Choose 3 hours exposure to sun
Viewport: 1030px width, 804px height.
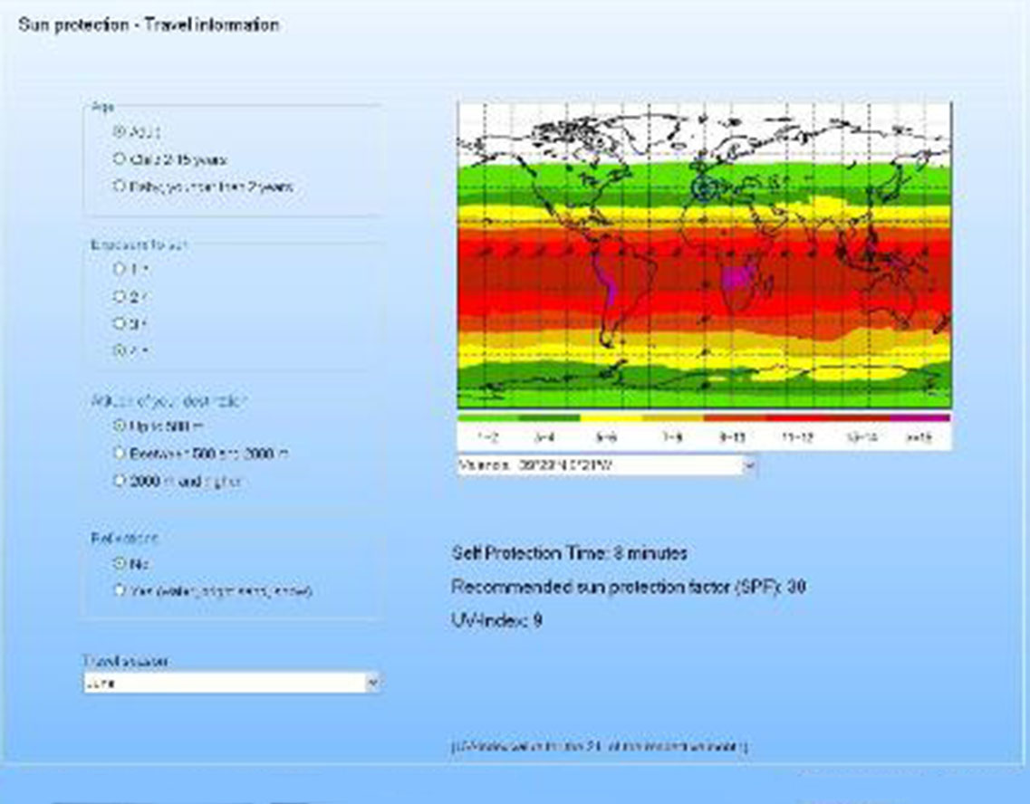[119, 323]
